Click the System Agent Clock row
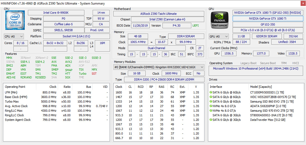Image resolution: width=306 pixels, height=145 pixels. 56,120
